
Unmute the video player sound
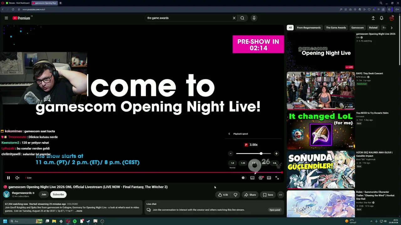(18, 178)
